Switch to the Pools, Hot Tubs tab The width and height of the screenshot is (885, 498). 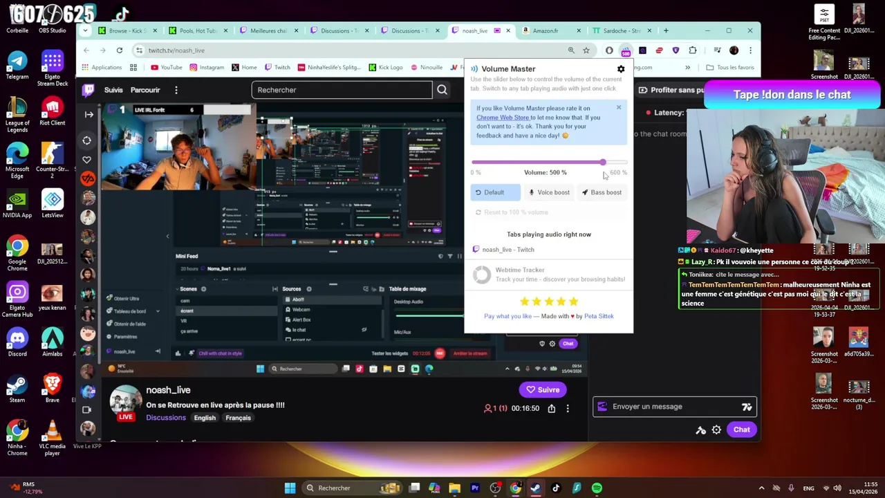[199, 30]
